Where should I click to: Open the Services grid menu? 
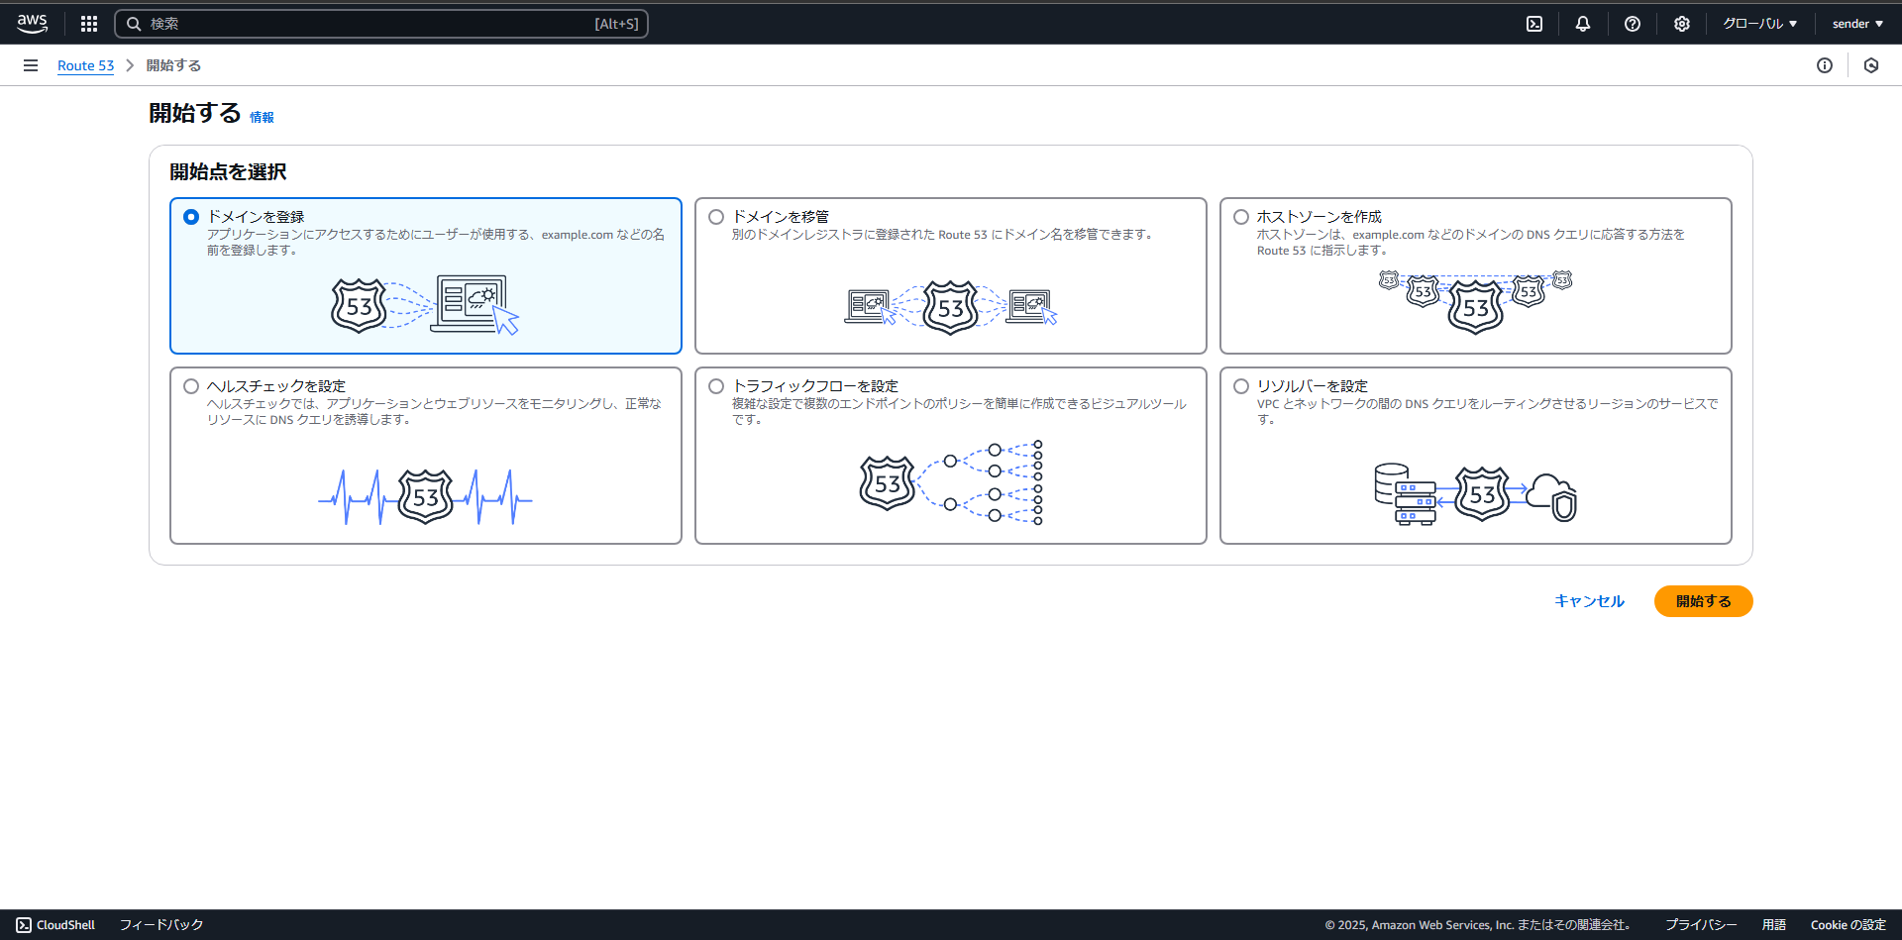point(88,23)
